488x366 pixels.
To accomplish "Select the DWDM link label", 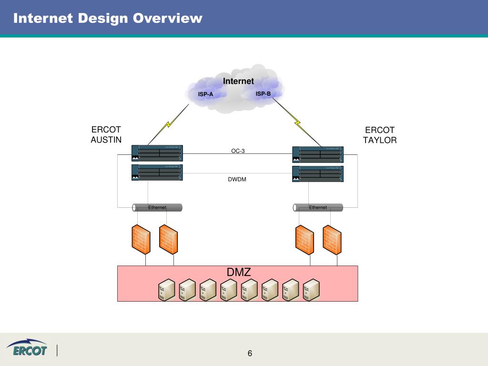I will 237,179.
